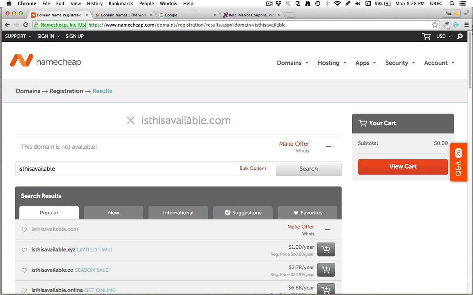Viewport: 473px width, 295px height.
Task: Expand the SIGN IN dropdown
Action: coord(48,36)
